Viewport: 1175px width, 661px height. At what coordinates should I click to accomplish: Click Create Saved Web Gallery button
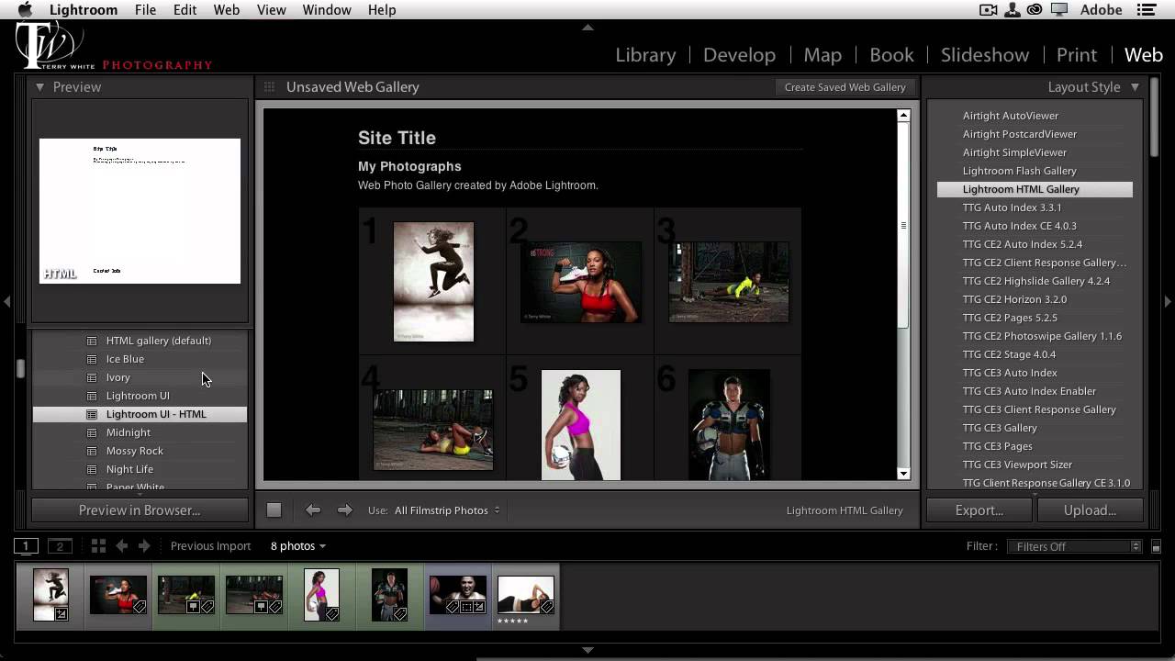845,87
